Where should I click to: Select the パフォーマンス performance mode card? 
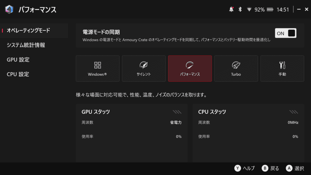[190, 68]
